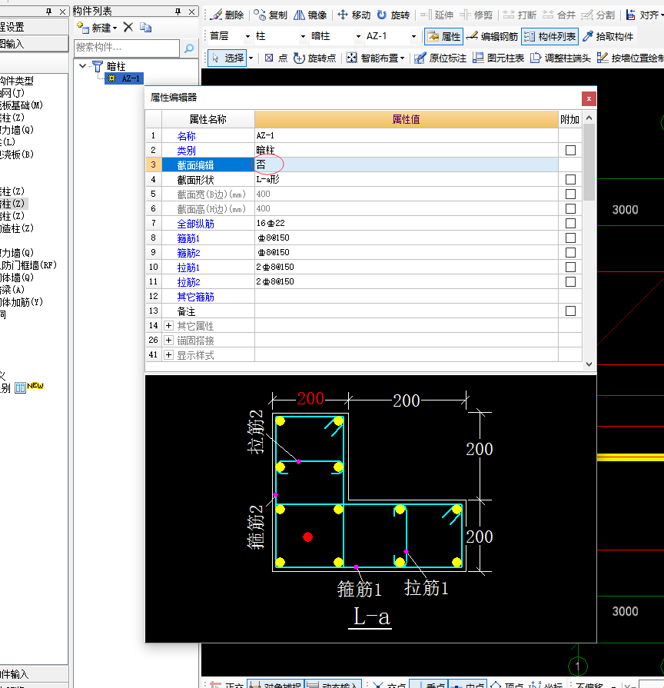This screenshot has height=688, width=664.
Task: Click Adjust Column End (调整柱端头)
Action: (560, 58)
